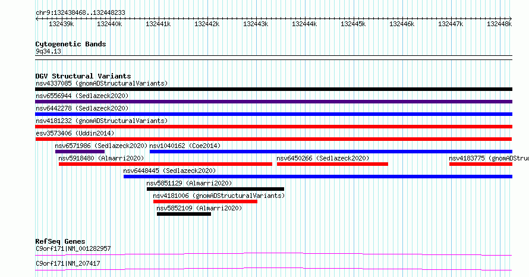Viewport: 529px width, 277px height.
Task: Click the C9orf171 NM_207417 magenta transcript line
Action: point(273,269)
